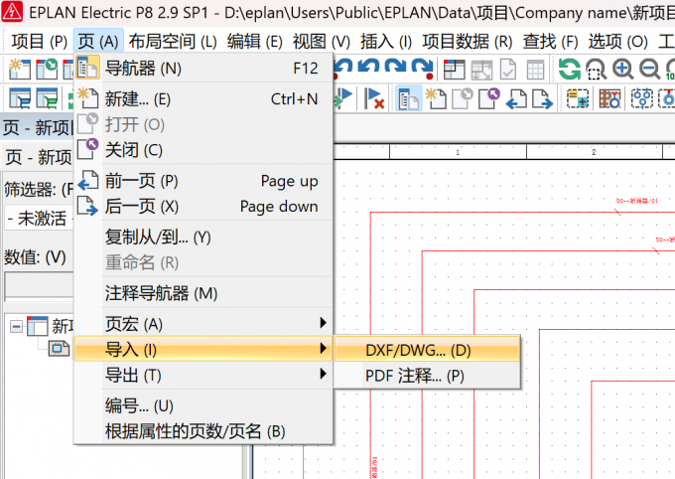Viewport: 675px width, 479px height.
Task: Click the blue shopping cart toolbar icon
Action: [20, 98]
